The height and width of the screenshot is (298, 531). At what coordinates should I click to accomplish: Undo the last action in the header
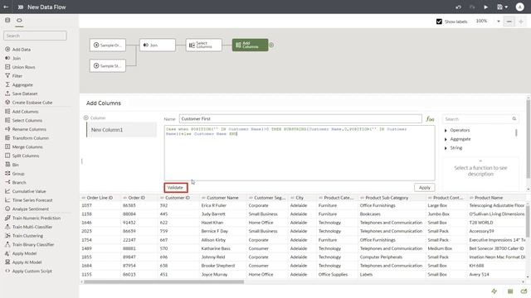pyautogui.click(x=458, y=7)
